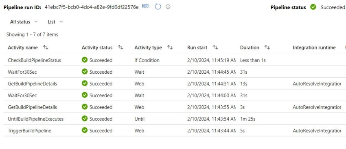Image resolution: width=346 pixels, height=149 pixels.
Task: Click the green Pipeline status check icon
Action: 313,7
